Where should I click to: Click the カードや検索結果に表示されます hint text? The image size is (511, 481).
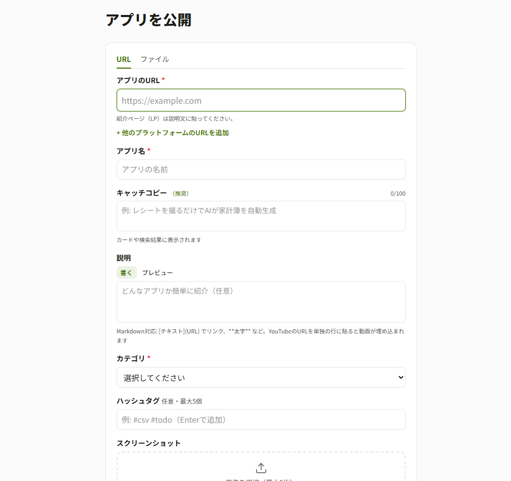tap(159, 240)
